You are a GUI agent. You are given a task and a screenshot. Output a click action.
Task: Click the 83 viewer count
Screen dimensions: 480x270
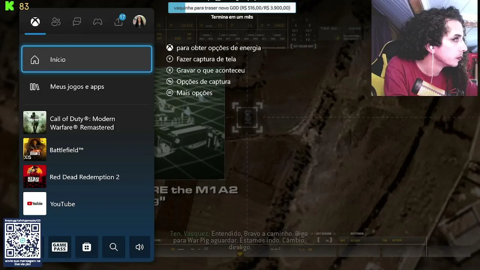pos(24,6)
